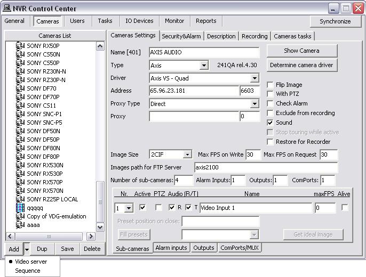Click camera icon next to SONY RX50P
This screenshot has width=366, height=277.
click(x=20, y=46)
